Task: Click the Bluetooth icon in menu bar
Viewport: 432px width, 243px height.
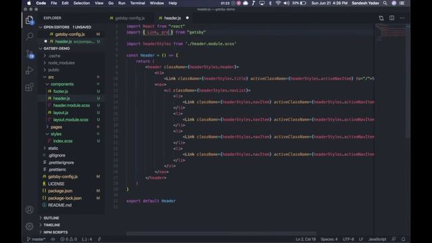Action: 270,3
